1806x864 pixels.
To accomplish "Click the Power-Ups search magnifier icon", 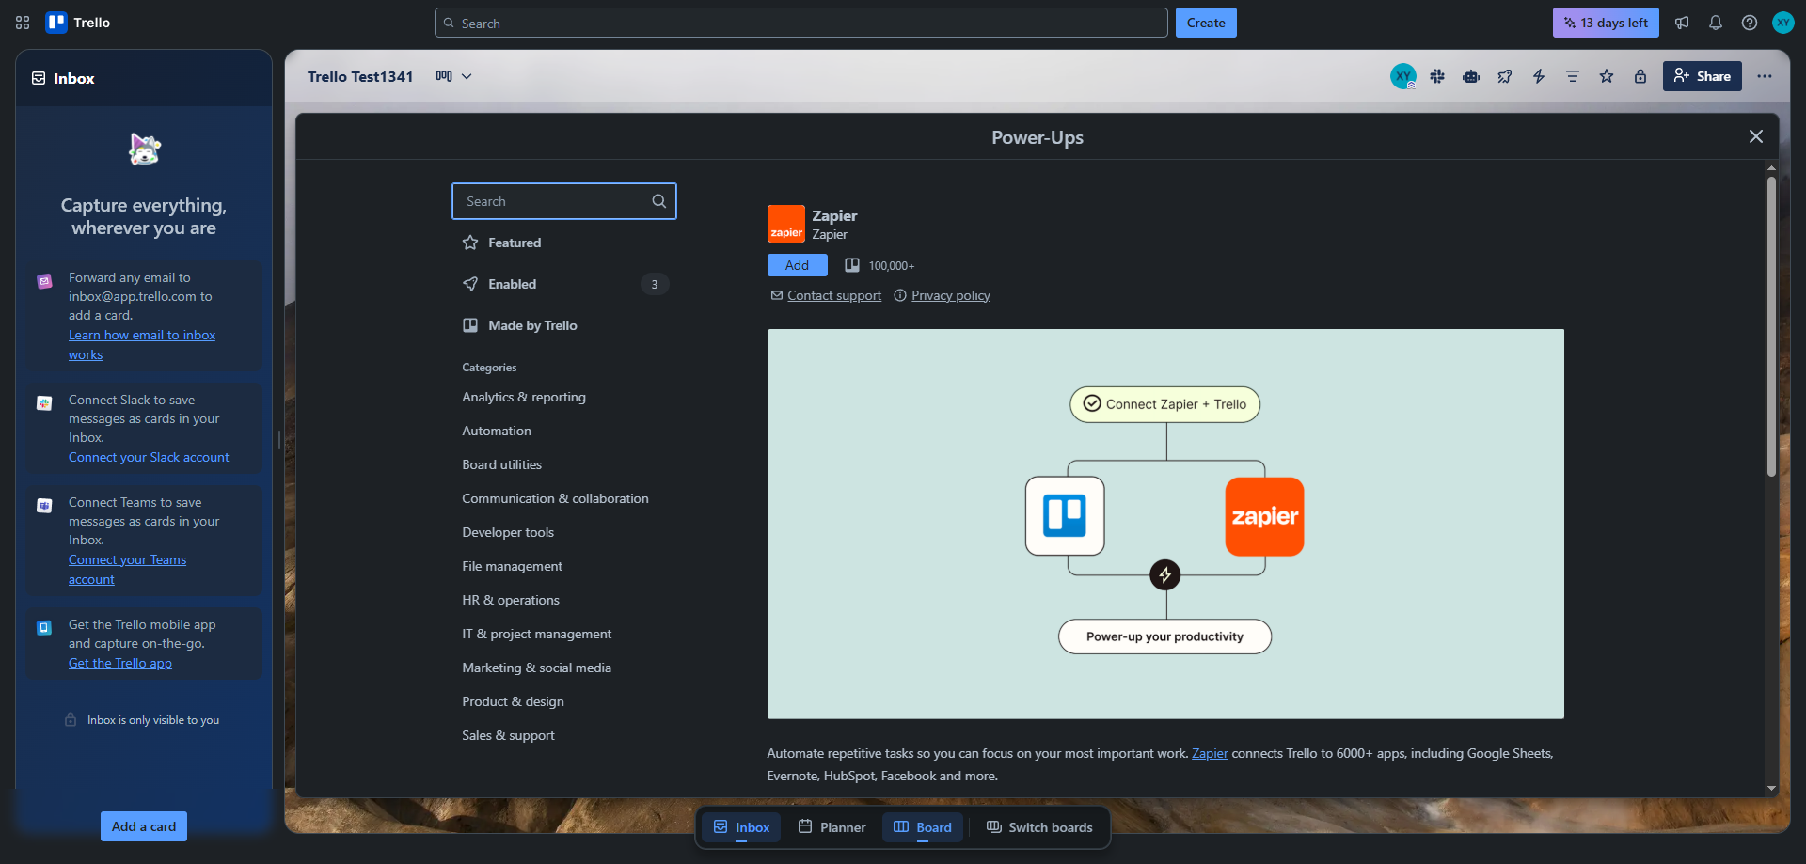I will point(659,201).
